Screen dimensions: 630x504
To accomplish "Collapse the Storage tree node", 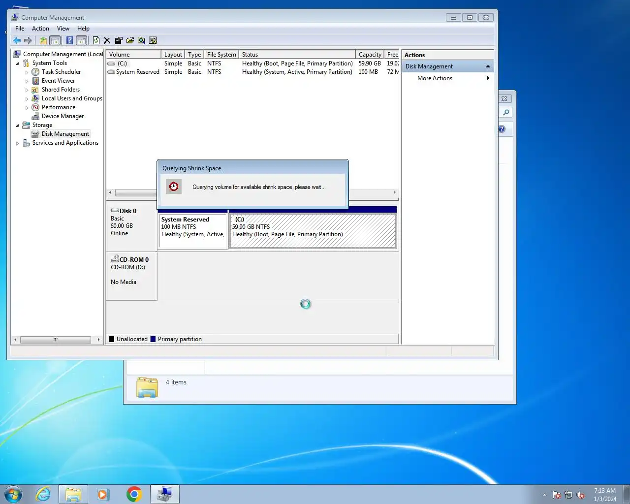I will coord(18,126).
